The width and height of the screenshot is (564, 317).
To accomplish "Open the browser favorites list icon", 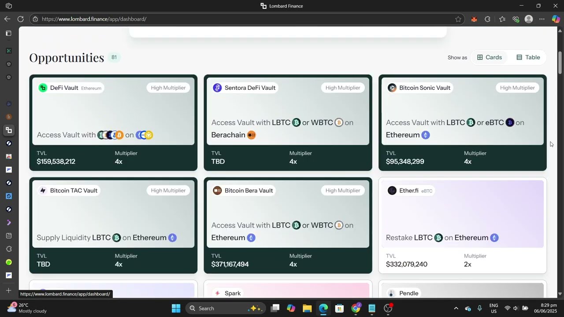I will point(502,19).
